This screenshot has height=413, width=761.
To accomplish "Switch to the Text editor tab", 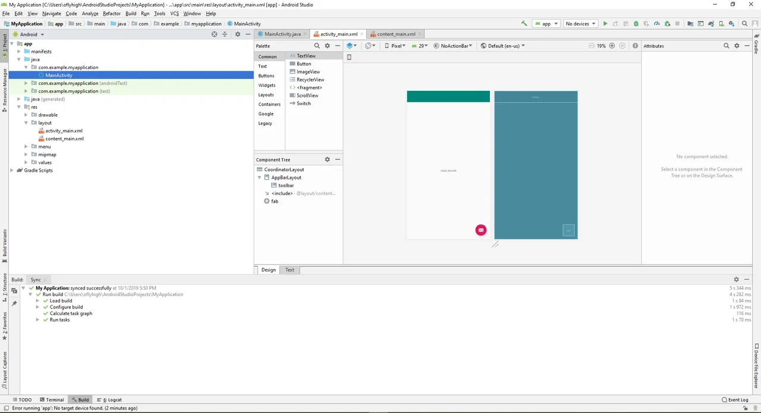I will (x=290, y=270).
